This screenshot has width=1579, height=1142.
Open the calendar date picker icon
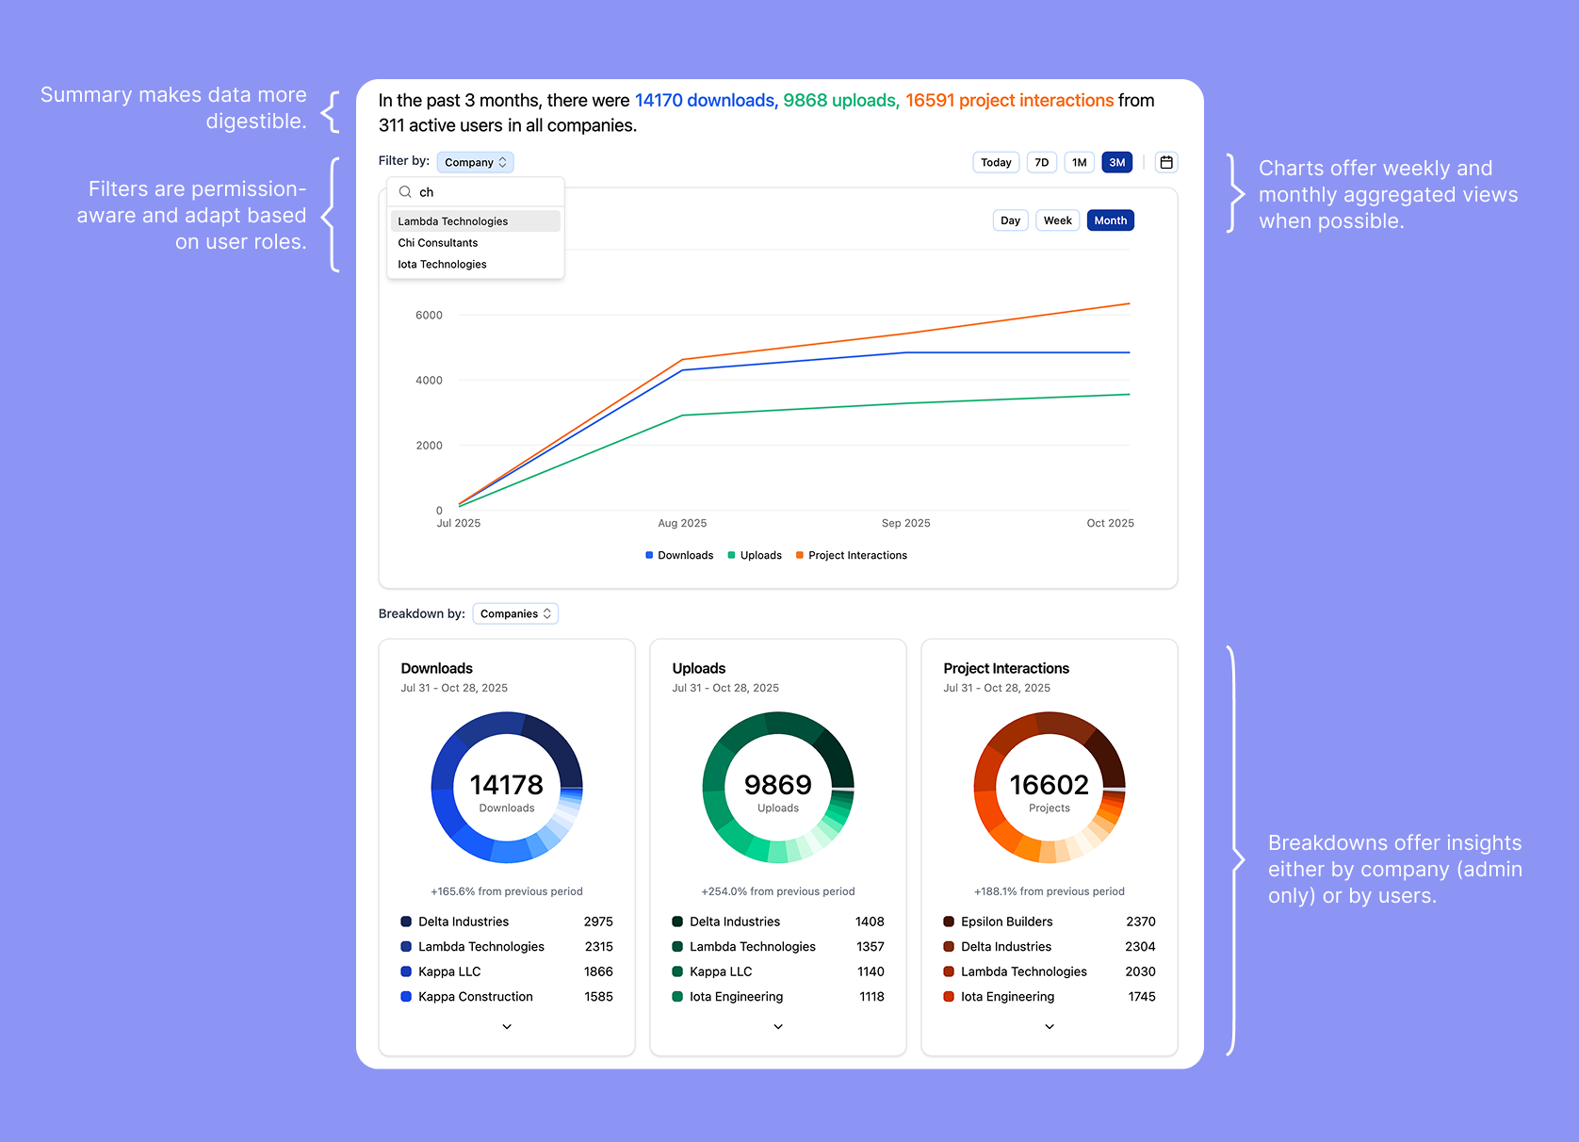(x=1166, y=162)
